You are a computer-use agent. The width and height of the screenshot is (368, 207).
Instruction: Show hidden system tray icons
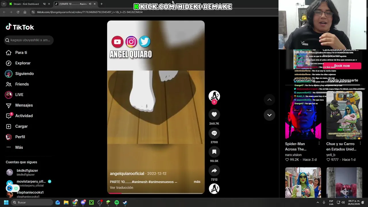318,202
